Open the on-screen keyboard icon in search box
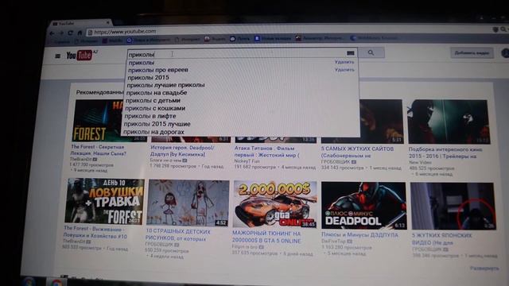This screenshot has width=509, height=286. pyautogui.click(x=350, y=53)
